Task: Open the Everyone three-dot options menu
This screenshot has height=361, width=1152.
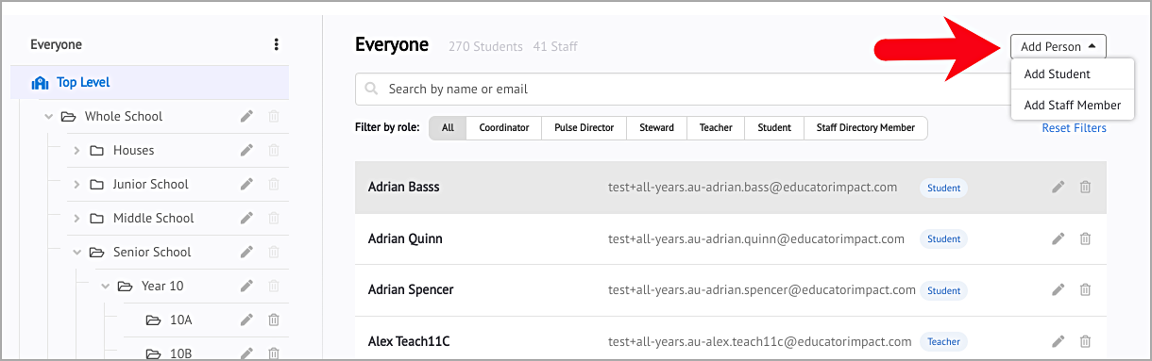Action: tap(276, 44)
